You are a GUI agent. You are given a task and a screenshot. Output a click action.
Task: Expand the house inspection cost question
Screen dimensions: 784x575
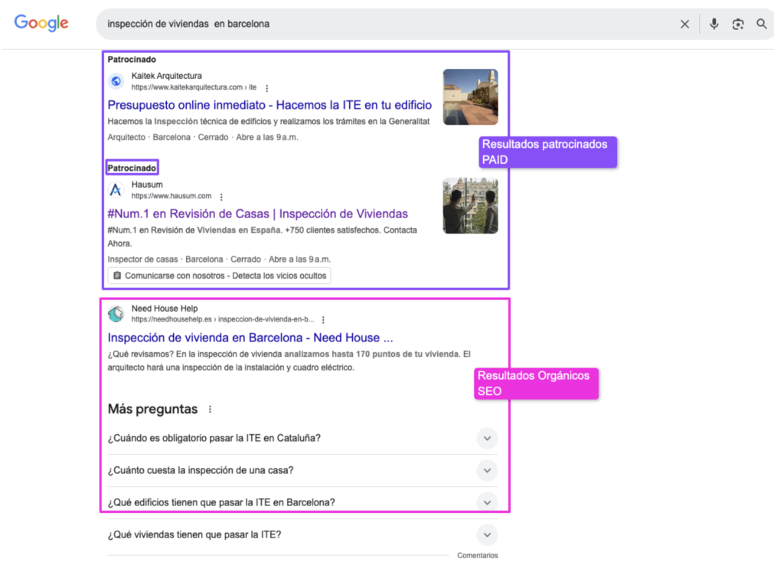click(x=487, y=470)
